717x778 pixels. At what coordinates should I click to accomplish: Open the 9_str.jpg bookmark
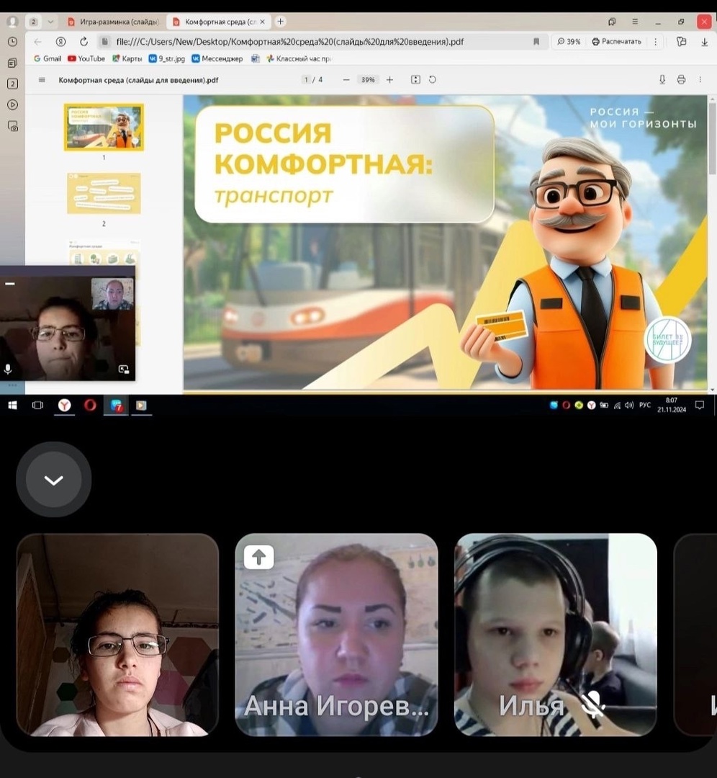click(167, 58)
